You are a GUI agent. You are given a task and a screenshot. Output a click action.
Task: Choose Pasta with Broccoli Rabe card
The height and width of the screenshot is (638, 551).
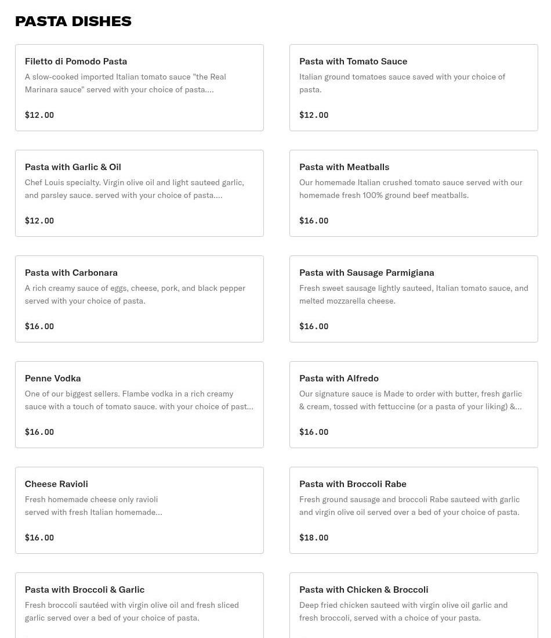click(x=414, y=510)
